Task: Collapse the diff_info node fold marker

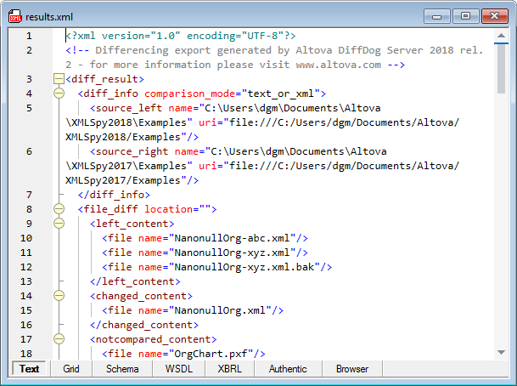Action: click(59, 94)
